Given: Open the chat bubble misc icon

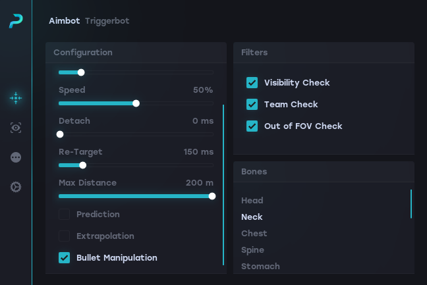Looking at the screenshot, I should pyautogui.click(x=16, y=157).
